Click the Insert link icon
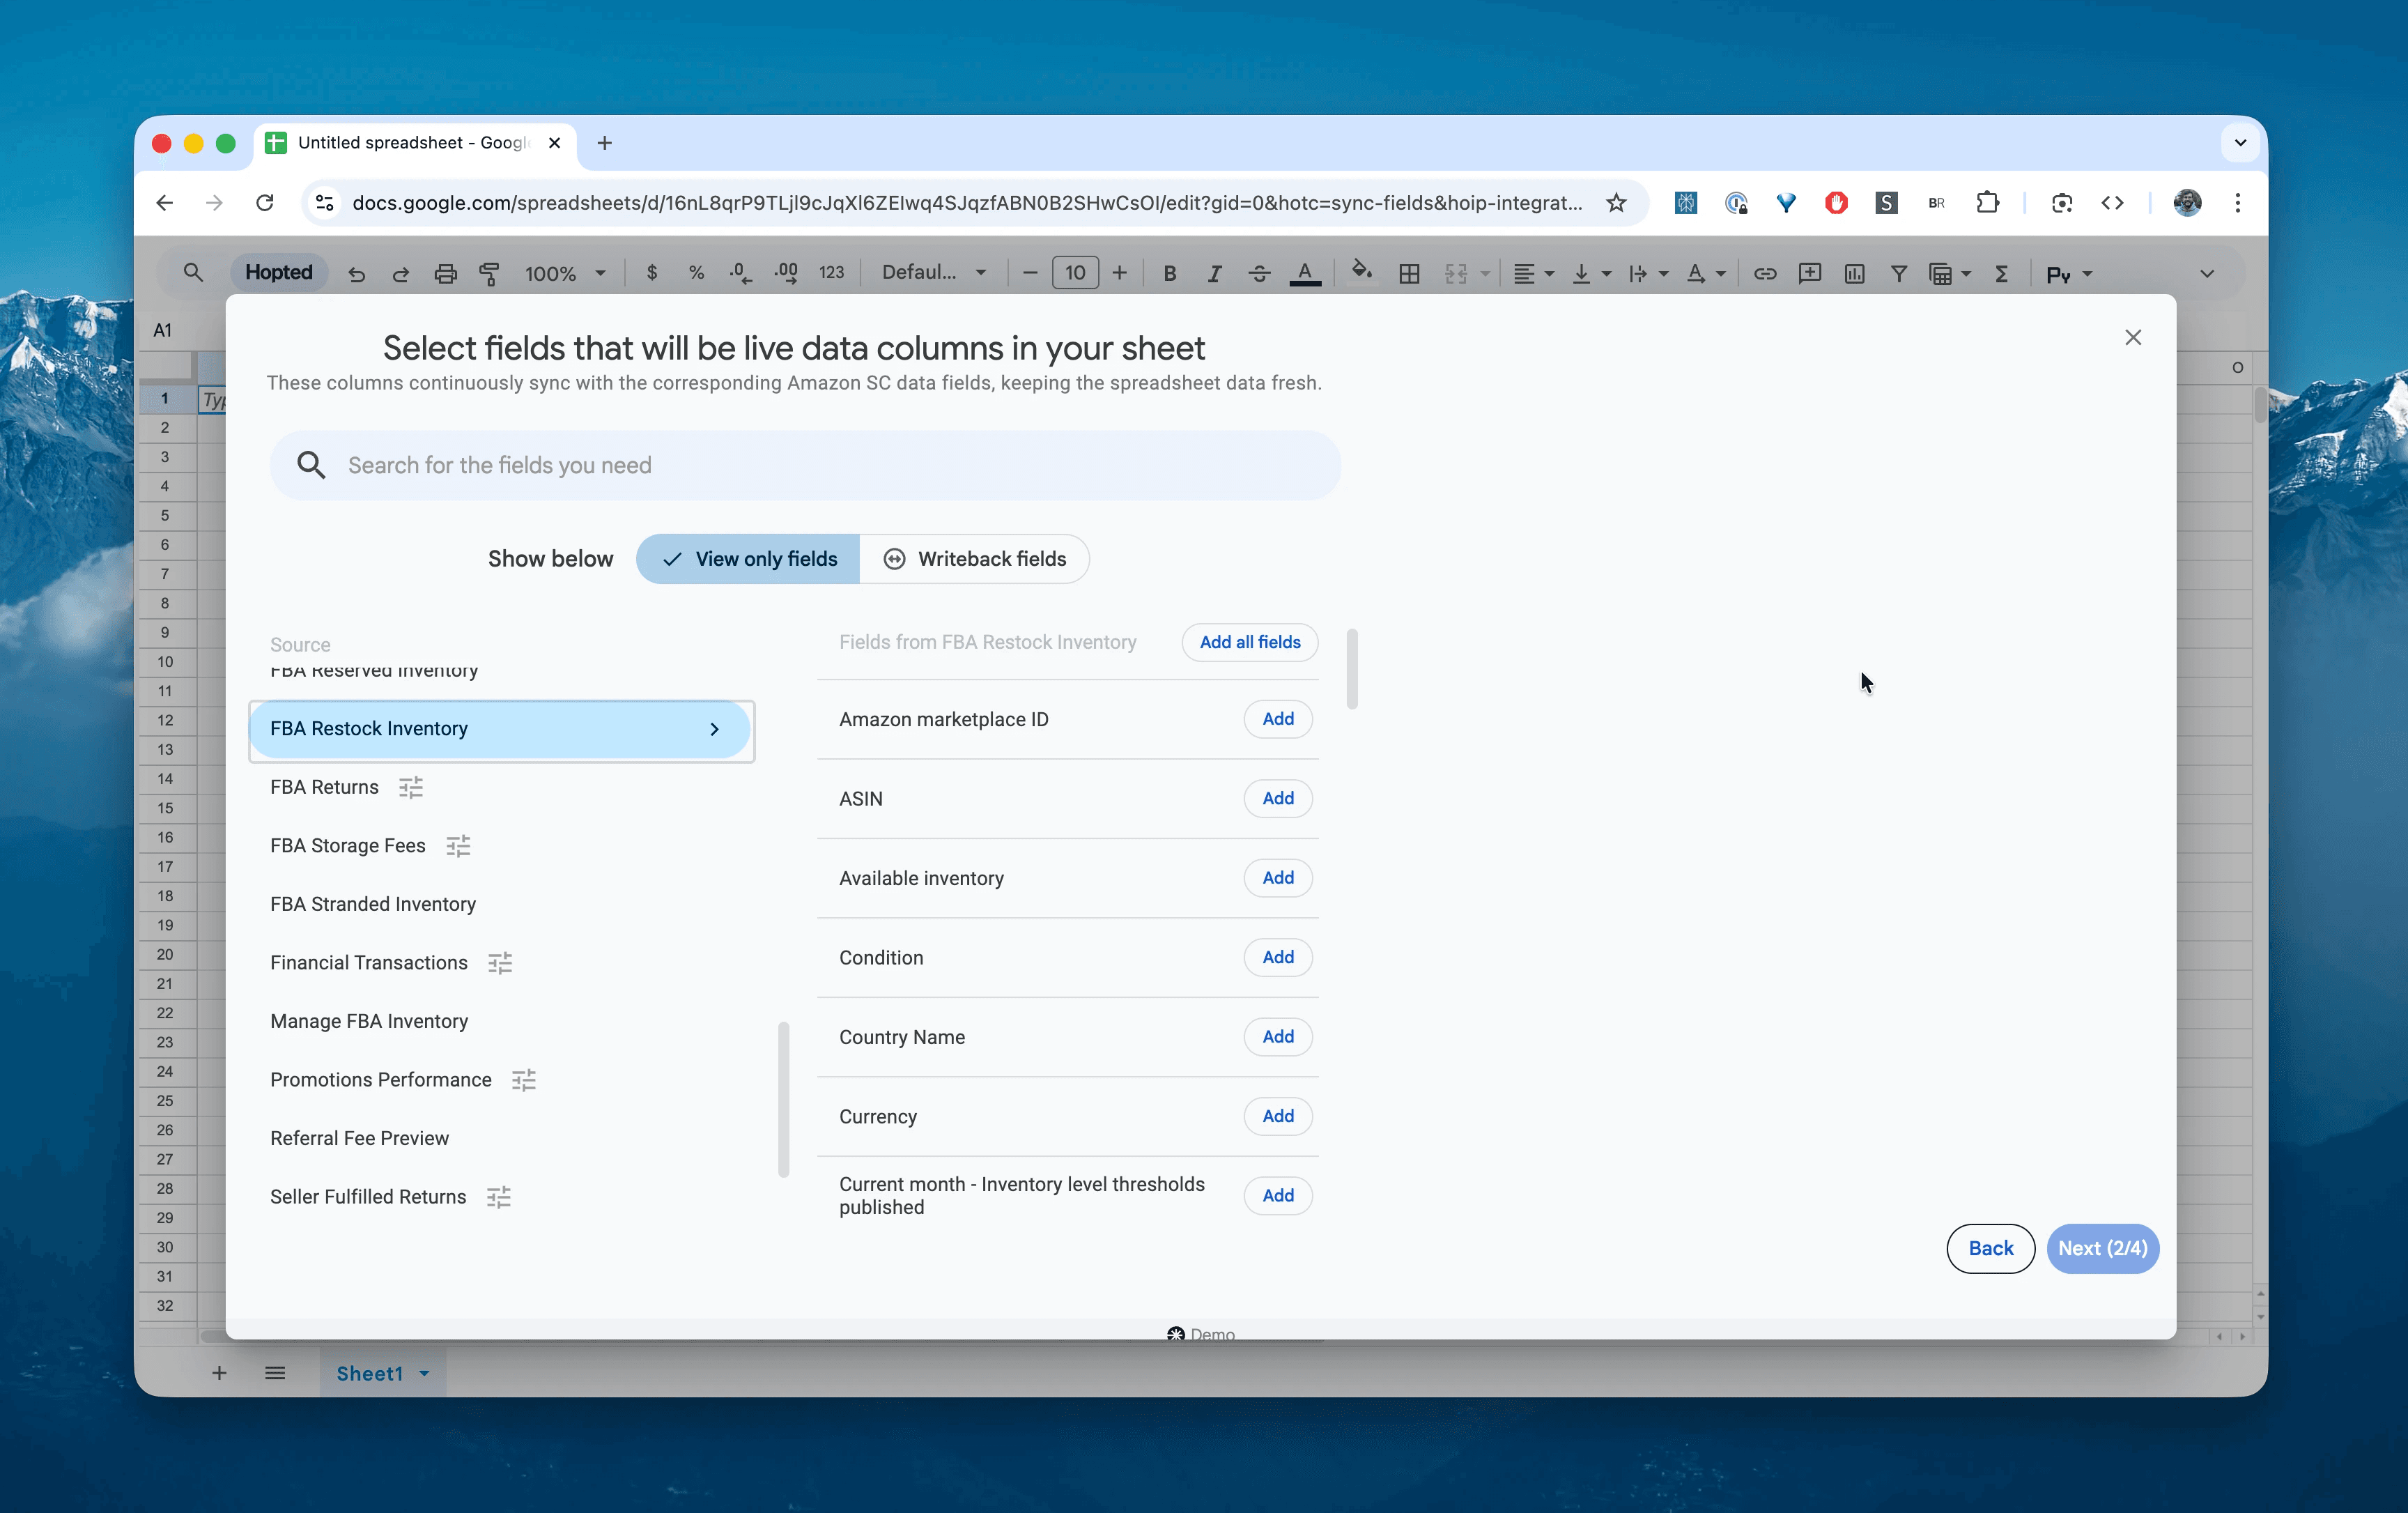 pos(1764,274)
